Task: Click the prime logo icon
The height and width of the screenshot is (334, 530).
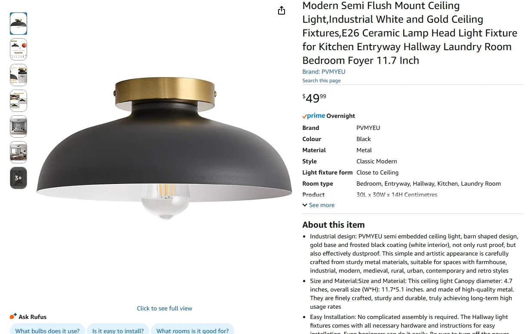Action: coord(313,116)
